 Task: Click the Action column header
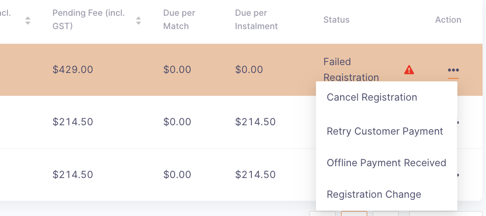[448, 20]
